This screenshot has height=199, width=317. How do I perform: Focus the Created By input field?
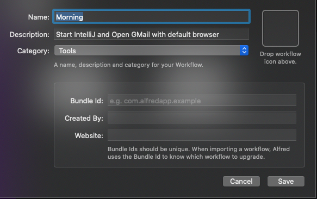pos(202,117)
